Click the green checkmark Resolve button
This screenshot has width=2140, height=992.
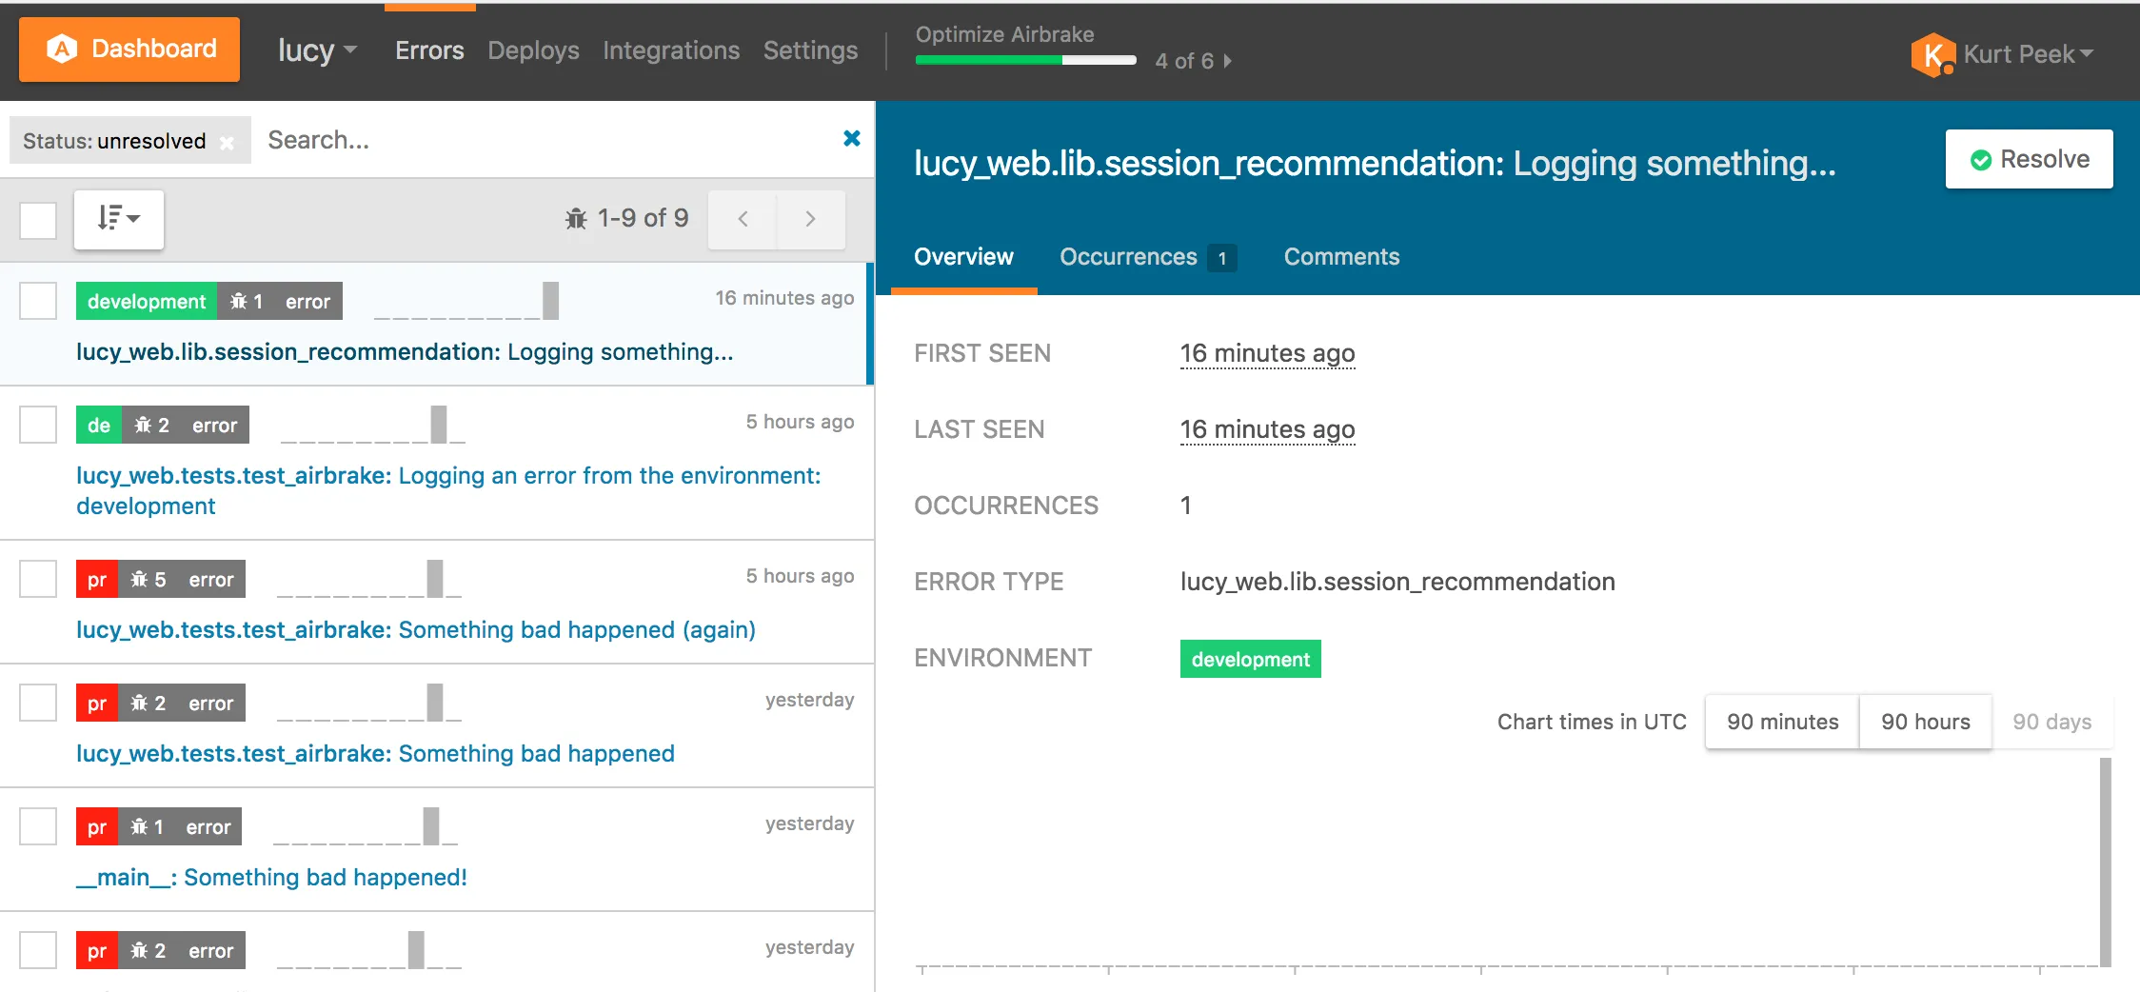pos(2029,159)
